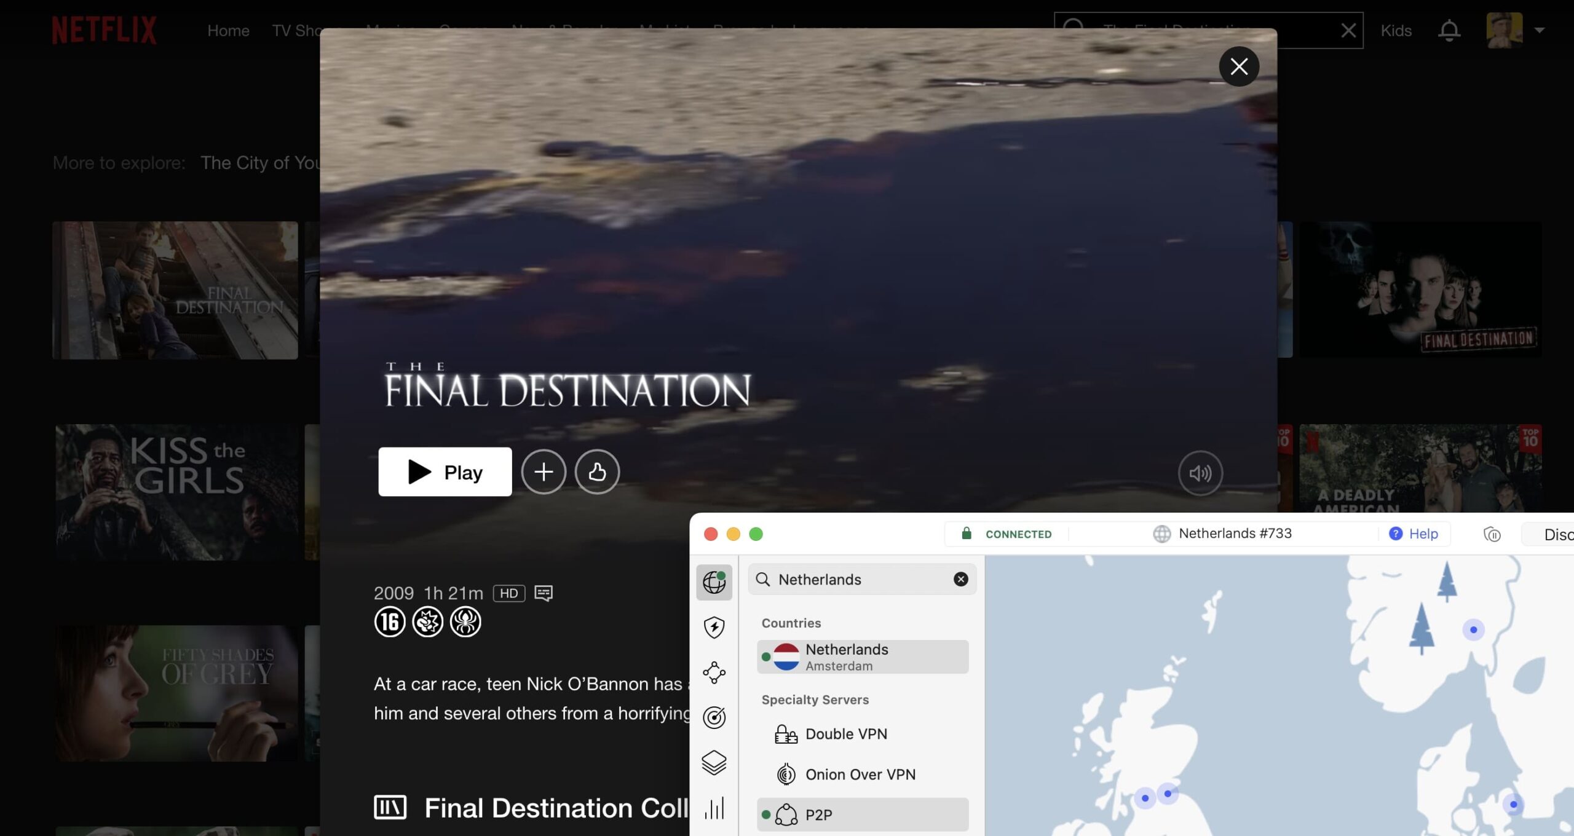Open the statistics bars icon in sidebar
1574x836 pixels.
714,808
